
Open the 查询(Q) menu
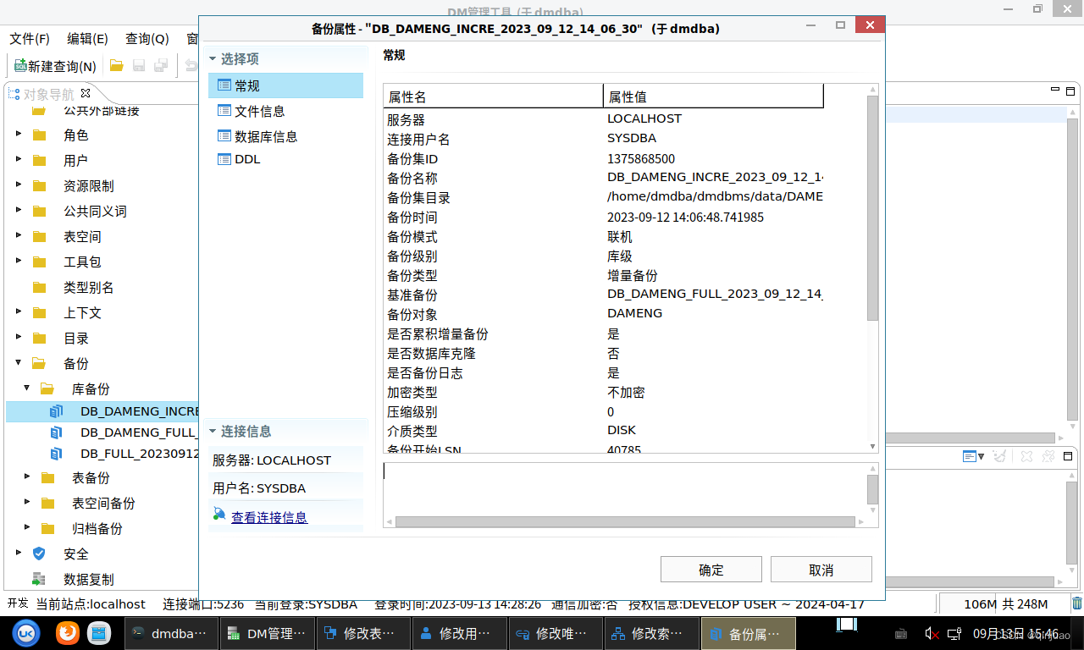pyautogui.click(x=147, y=39)
